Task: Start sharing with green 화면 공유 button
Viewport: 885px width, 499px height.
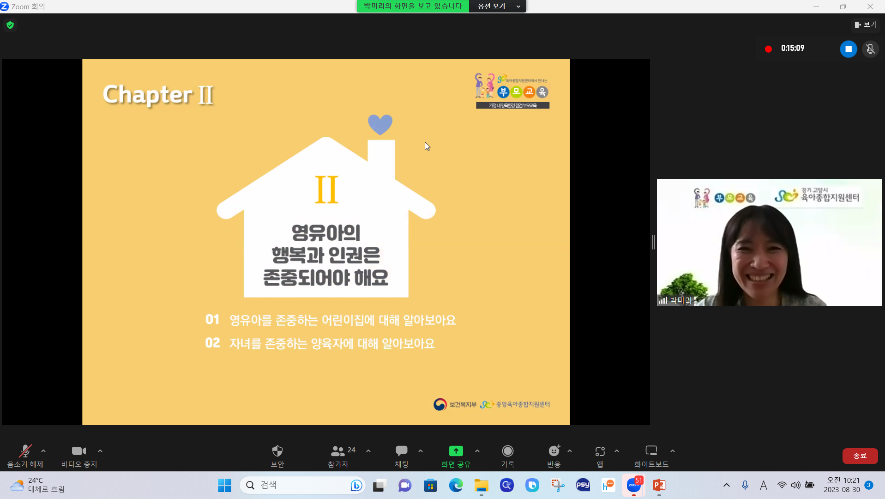Action: point(456,456)
